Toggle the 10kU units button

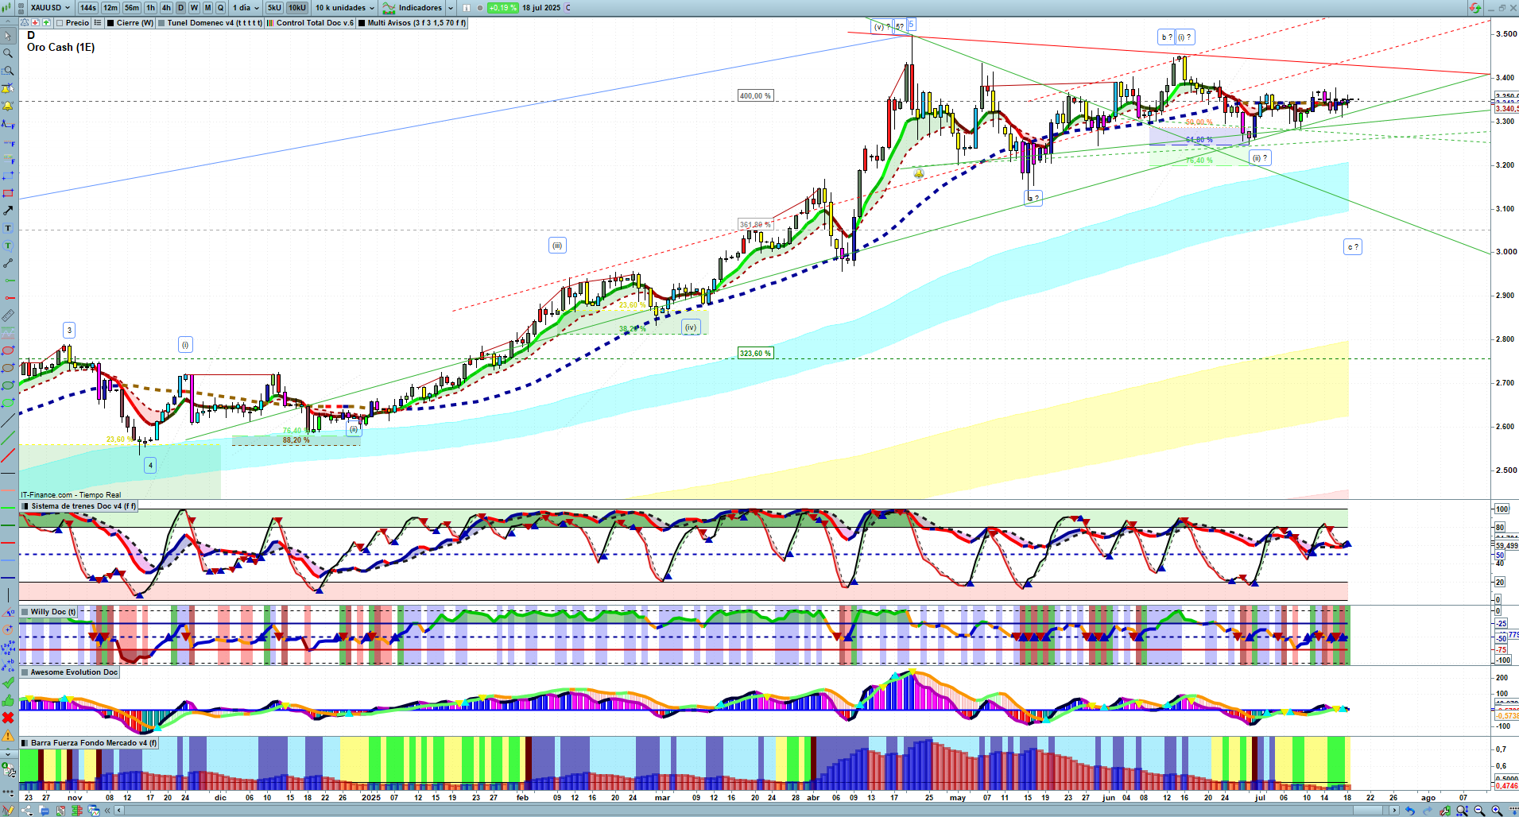point(297,8)
